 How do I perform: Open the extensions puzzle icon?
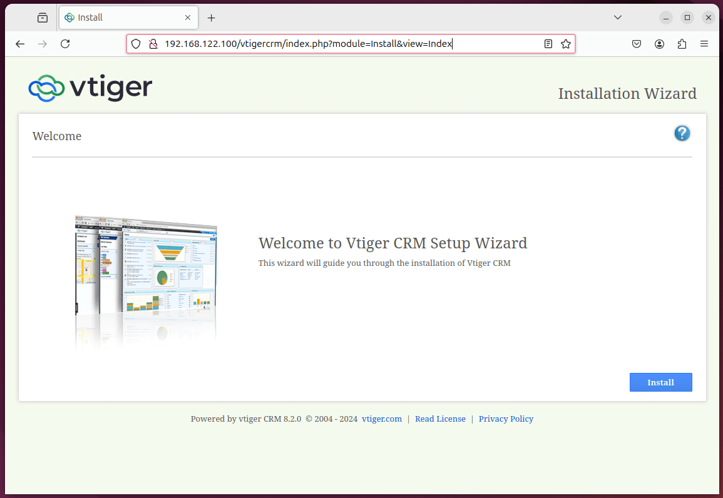tap(682, 44)
